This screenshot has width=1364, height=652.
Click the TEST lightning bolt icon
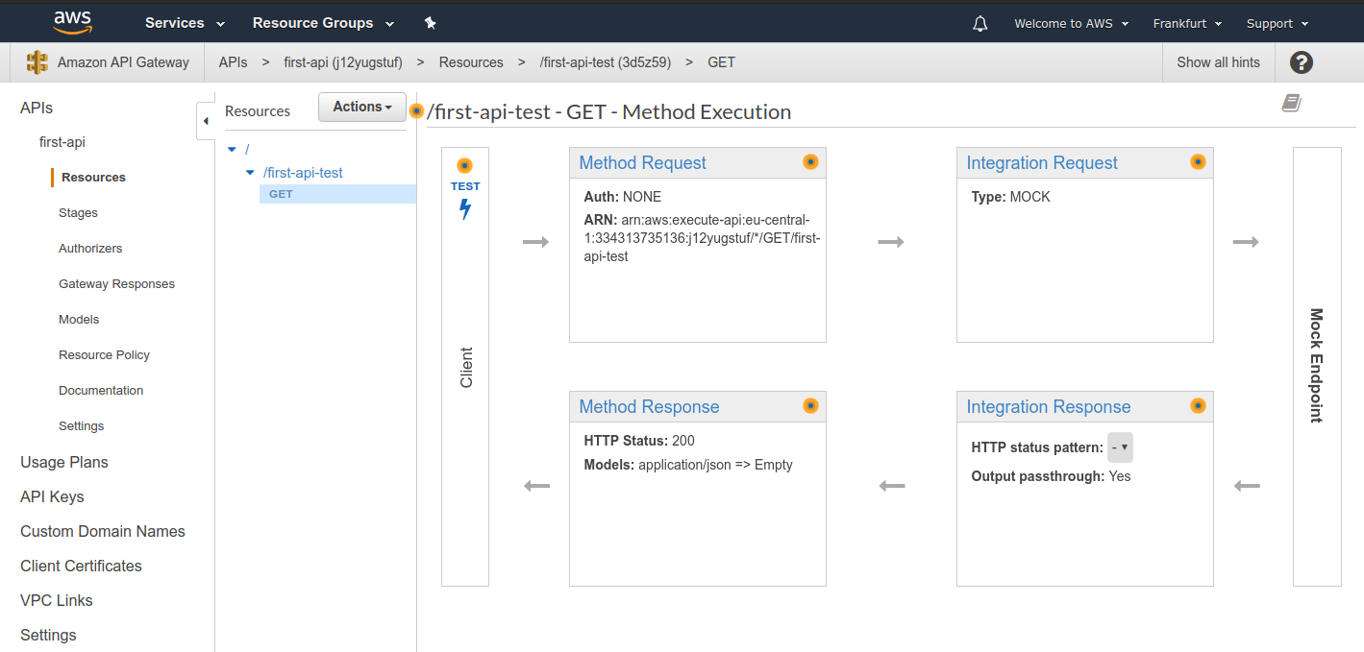click(465, 208)
